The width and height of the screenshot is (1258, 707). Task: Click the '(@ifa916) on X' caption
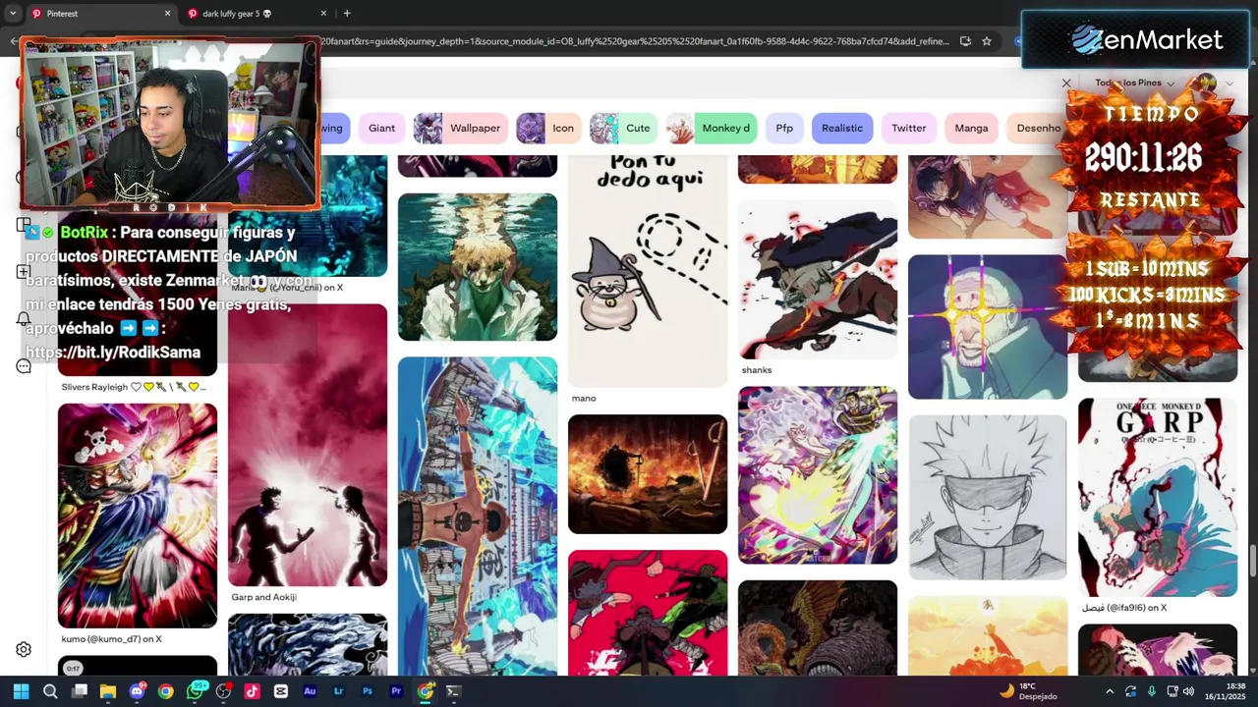point(1124,608)
